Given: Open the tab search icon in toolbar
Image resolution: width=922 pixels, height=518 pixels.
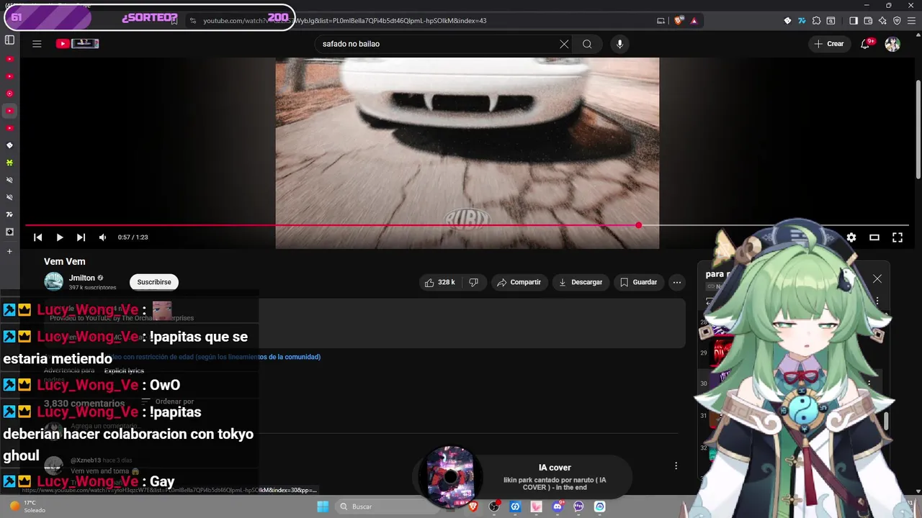Looking at the screenshot, I should 831,21.
